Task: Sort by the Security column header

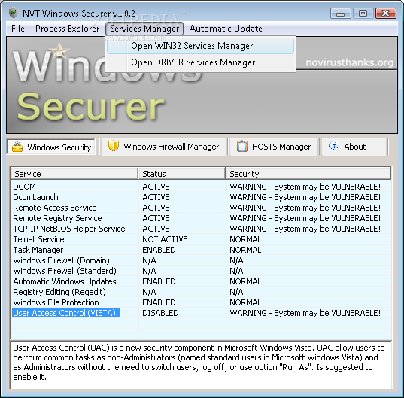Action: 308,174
